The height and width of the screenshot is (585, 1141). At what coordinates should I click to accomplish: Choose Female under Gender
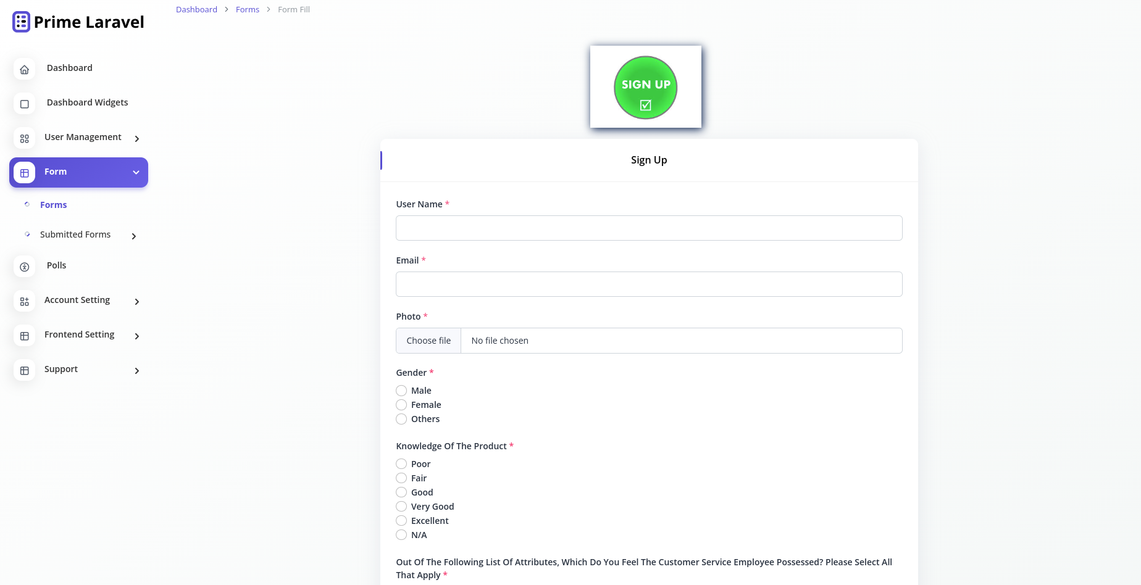(401, 405)
